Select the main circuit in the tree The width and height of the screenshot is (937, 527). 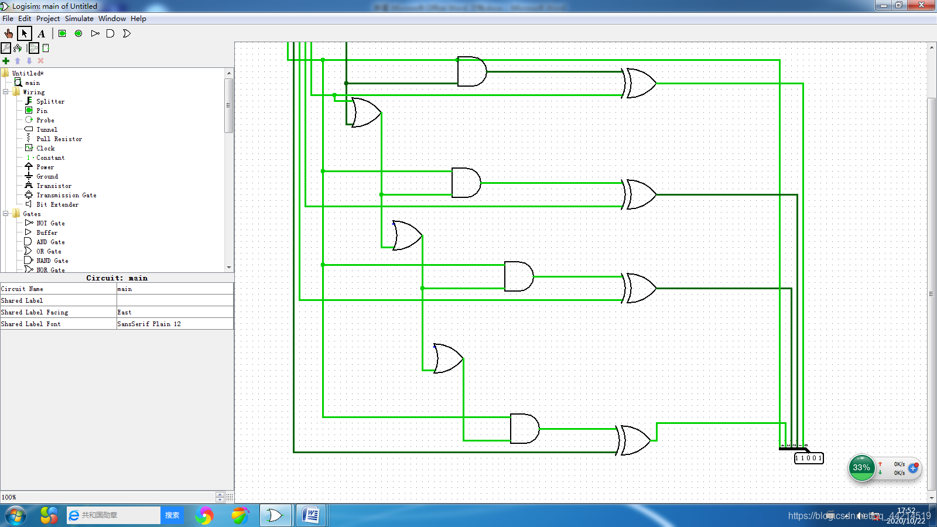click(32, 83)
